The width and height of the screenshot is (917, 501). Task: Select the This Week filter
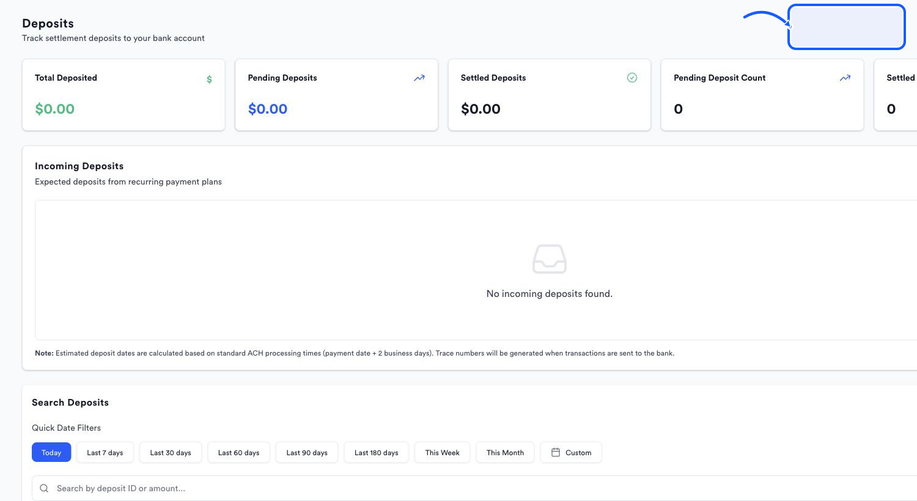(x=443, y=453)
